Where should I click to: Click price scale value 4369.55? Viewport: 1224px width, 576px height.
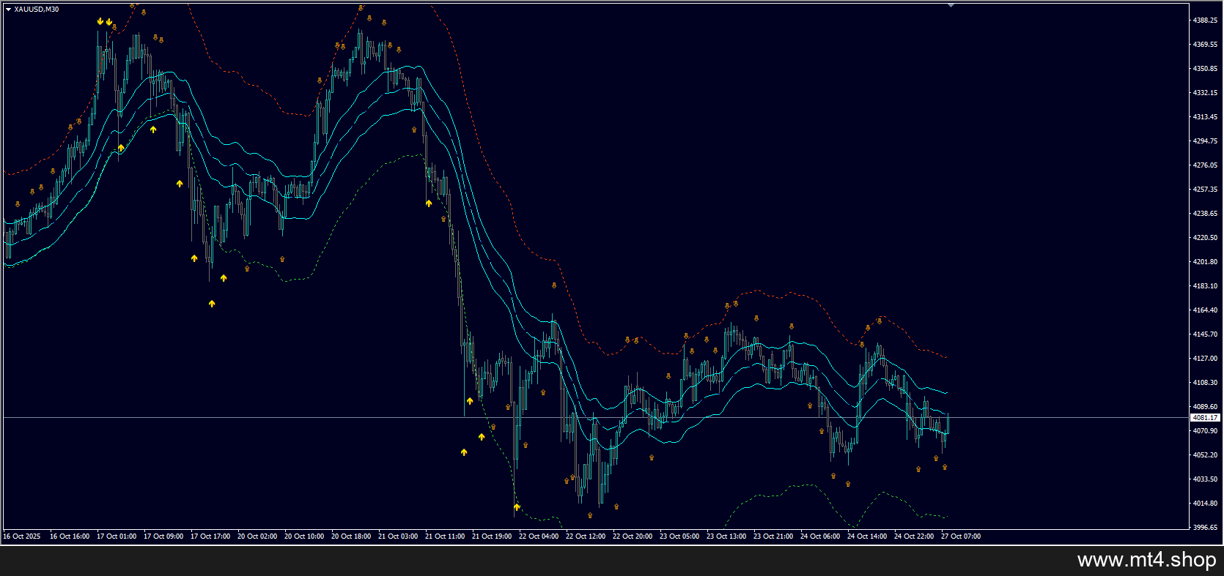tap(1205, 45)
